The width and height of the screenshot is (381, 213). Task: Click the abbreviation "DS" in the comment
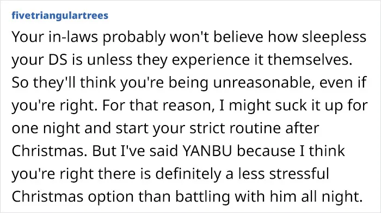tap(58, 60)
